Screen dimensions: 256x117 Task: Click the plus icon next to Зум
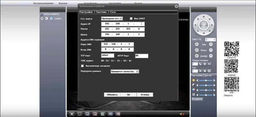[x=197, y=44]
